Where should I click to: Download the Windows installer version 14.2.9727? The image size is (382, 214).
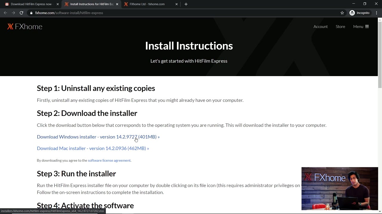click(x=98, y=137)
